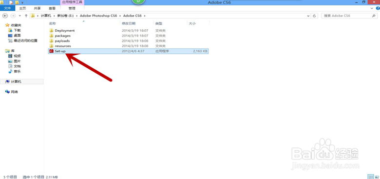Expand the arrow after Adobe CS6 breadcrumb
Image resolution: width=380 pixels, height=179 pixels.
click(145, 16)
